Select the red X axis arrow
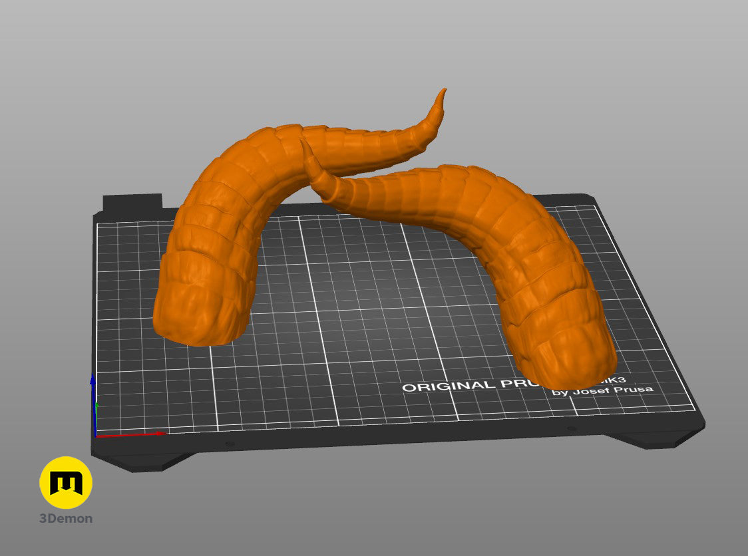The width and height of the screenshot is (748, 556). [x=130, y=434]
